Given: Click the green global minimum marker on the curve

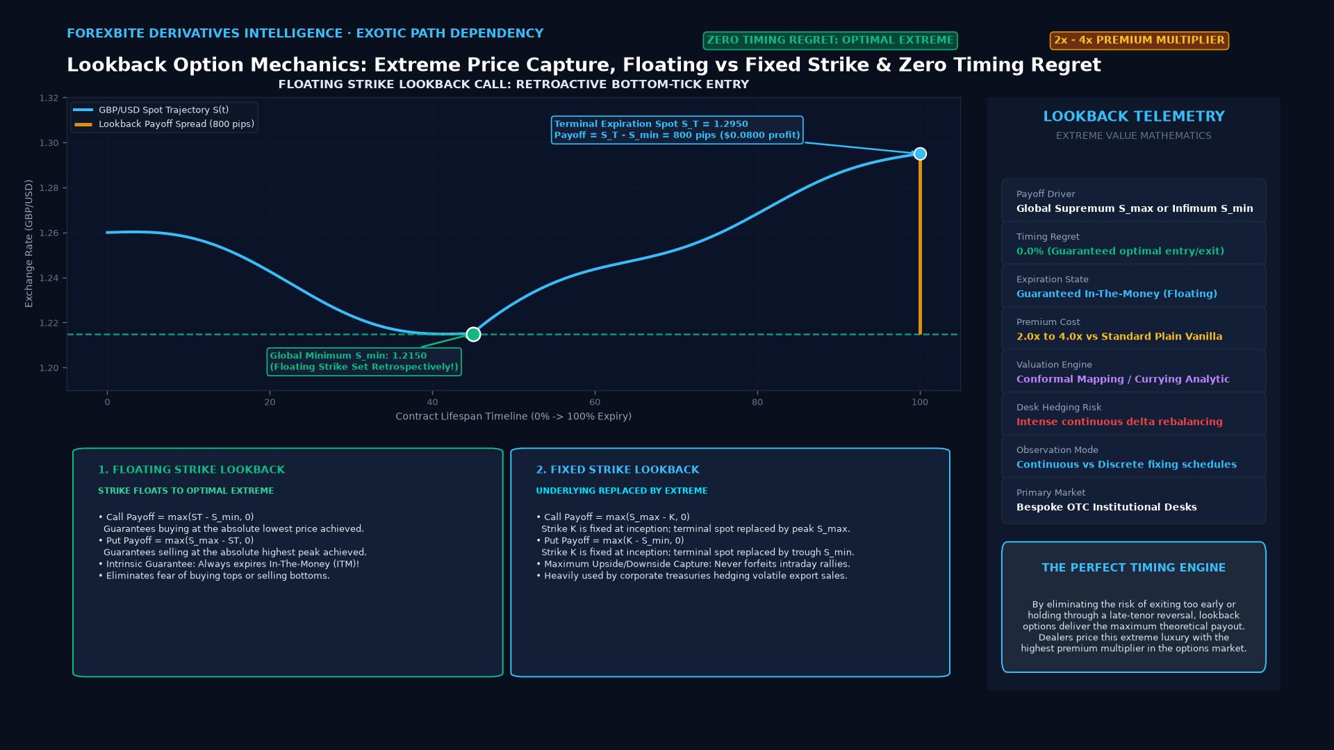Looking at the screenshot, I should coord(473,335).
